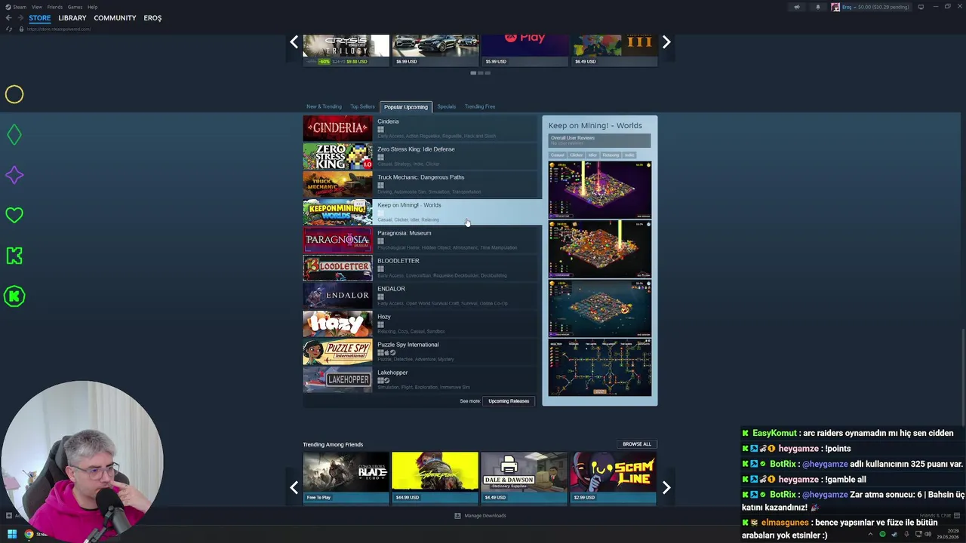This screenshot has width=966, height=543.
Task: Show next Trending Among Friends games
Action: tap(666, 488)
